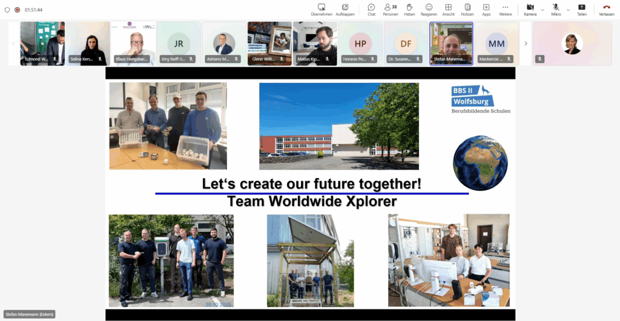
Task: Open the Weitere more options menu
Action: click(x=505, y=10)
